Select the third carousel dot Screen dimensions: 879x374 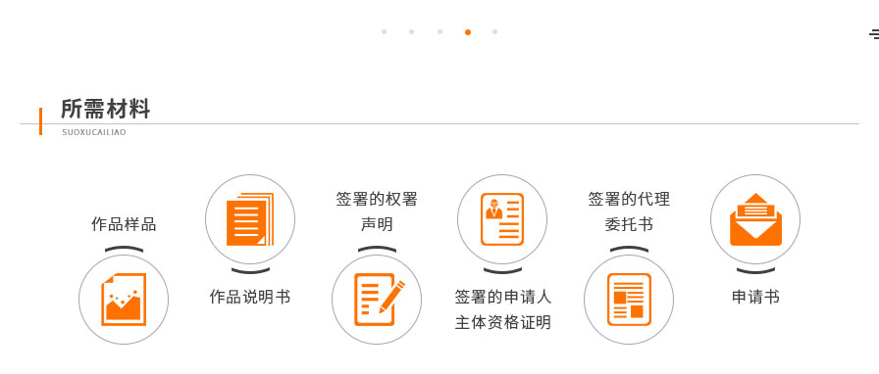coord(440,32)
